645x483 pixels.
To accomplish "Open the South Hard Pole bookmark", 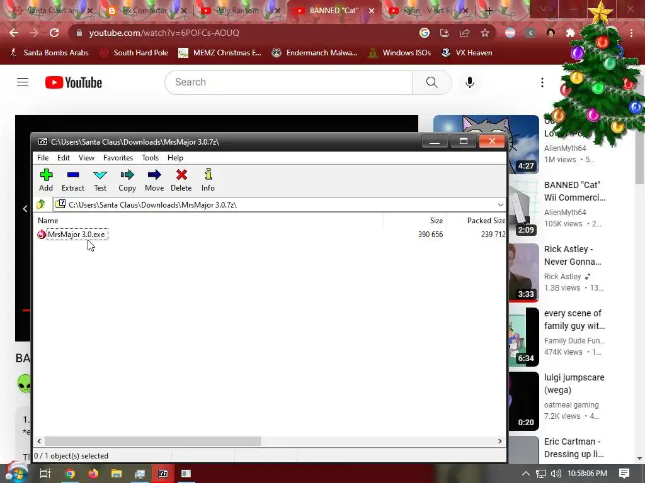I will pos(134,53).
